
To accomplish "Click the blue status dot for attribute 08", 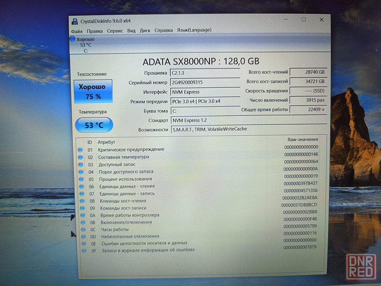I will [82, 201].
